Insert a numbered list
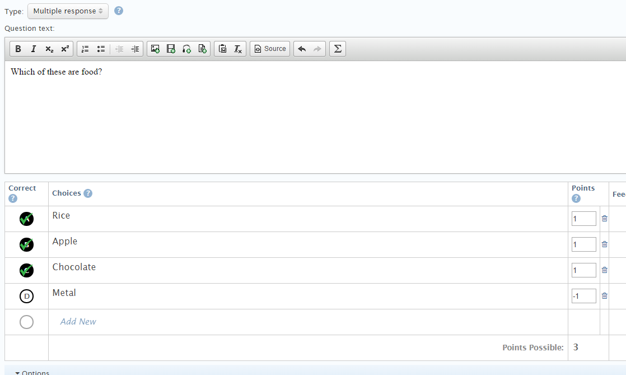Viewport: 626px width, 375px height. click(x=85, y=49)
